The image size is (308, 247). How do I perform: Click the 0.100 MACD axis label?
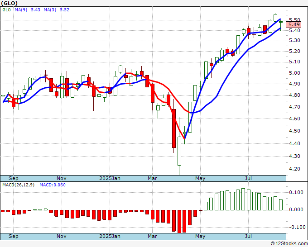[296, 192]
